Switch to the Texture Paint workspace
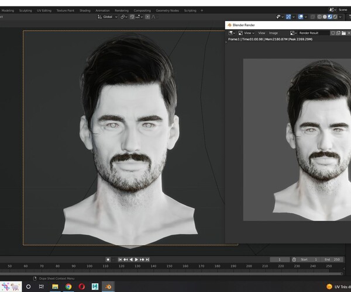This screenshot has height=292, width=351. pyautogui.click(x=65, y=11)
